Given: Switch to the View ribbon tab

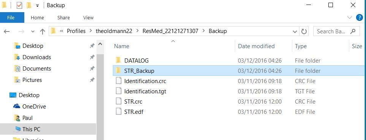Looking at the screenshot, I should click(x=88, y=17).
